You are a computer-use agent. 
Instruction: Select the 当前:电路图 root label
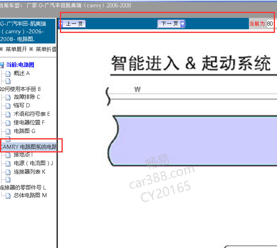tap(20, 65)
